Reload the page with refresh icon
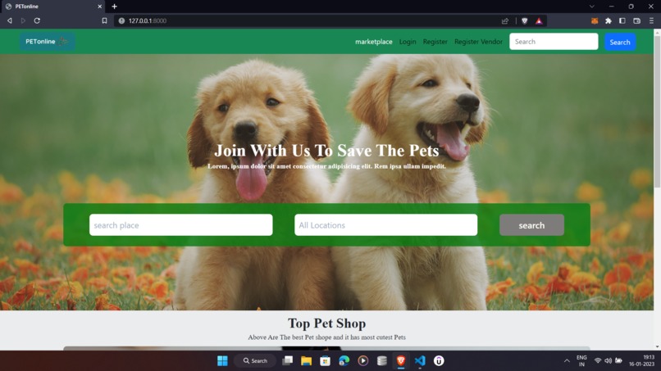Screen dimensions: 661x371 (x=37, y=20)
